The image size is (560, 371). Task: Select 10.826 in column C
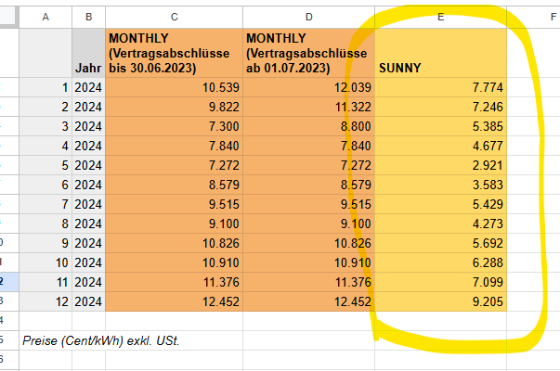pos(174,243)
